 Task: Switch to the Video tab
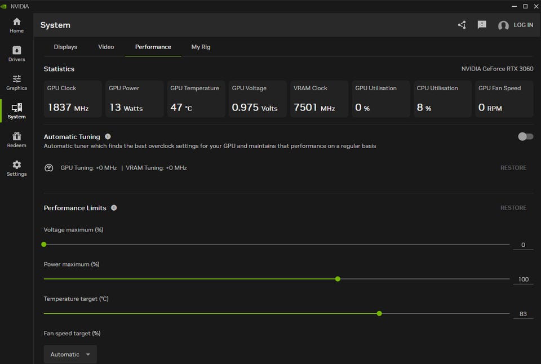(x=106, y=47)
